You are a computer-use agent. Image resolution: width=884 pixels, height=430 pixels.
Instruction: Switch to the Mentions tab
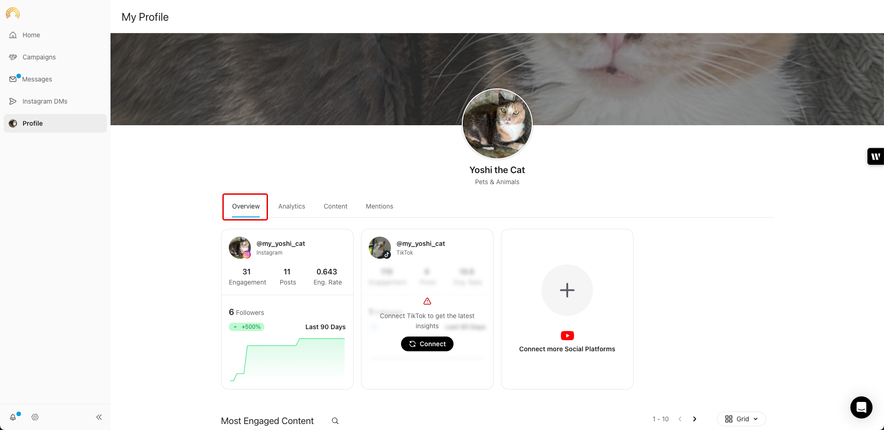coord(379,206)
